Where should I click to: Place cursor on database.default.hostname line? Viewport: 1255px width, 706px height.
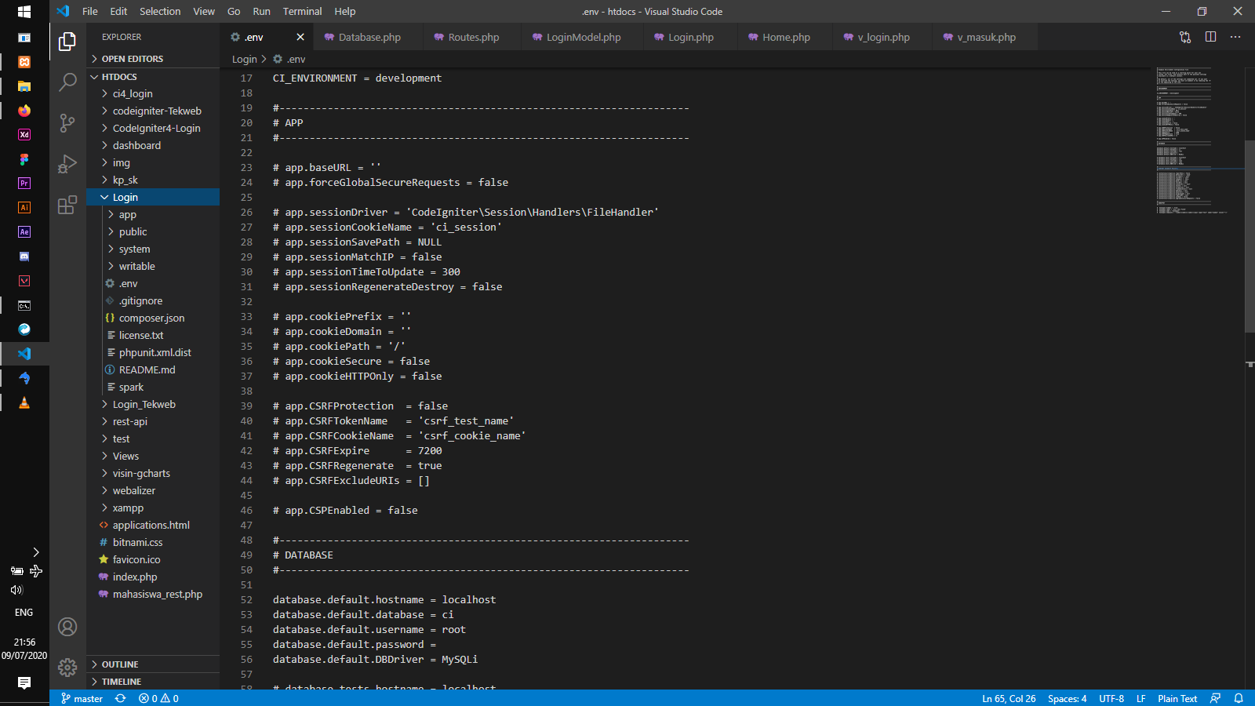click(x=384, y=599)
